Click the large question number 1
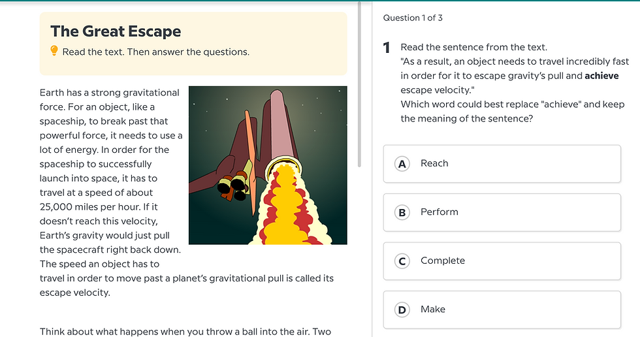Screen dimensions: 640x337 pyautogui.click(x=387, y=48)
